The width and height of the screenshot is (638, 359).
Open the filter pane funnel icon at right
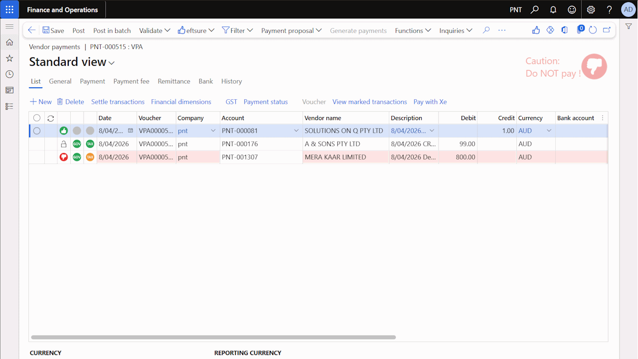click(629, 26)
